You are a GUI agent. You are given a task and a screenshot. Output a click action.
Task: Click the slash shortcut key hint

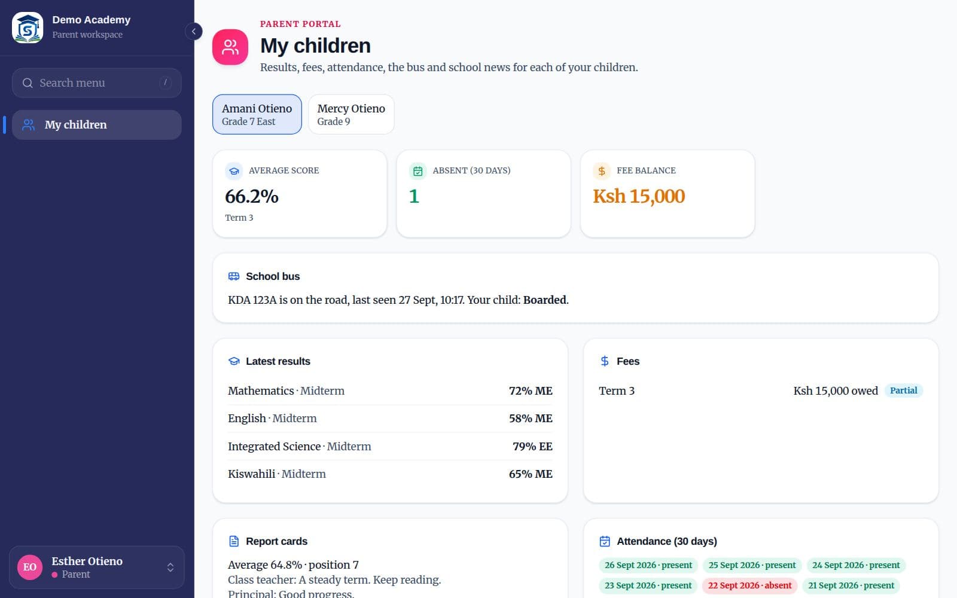(x=166, y=83)
